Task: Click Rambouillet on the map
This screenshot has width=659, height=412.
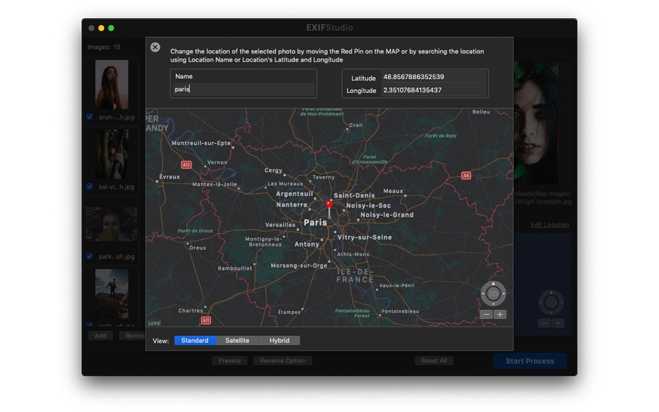Action: (235, 268)
